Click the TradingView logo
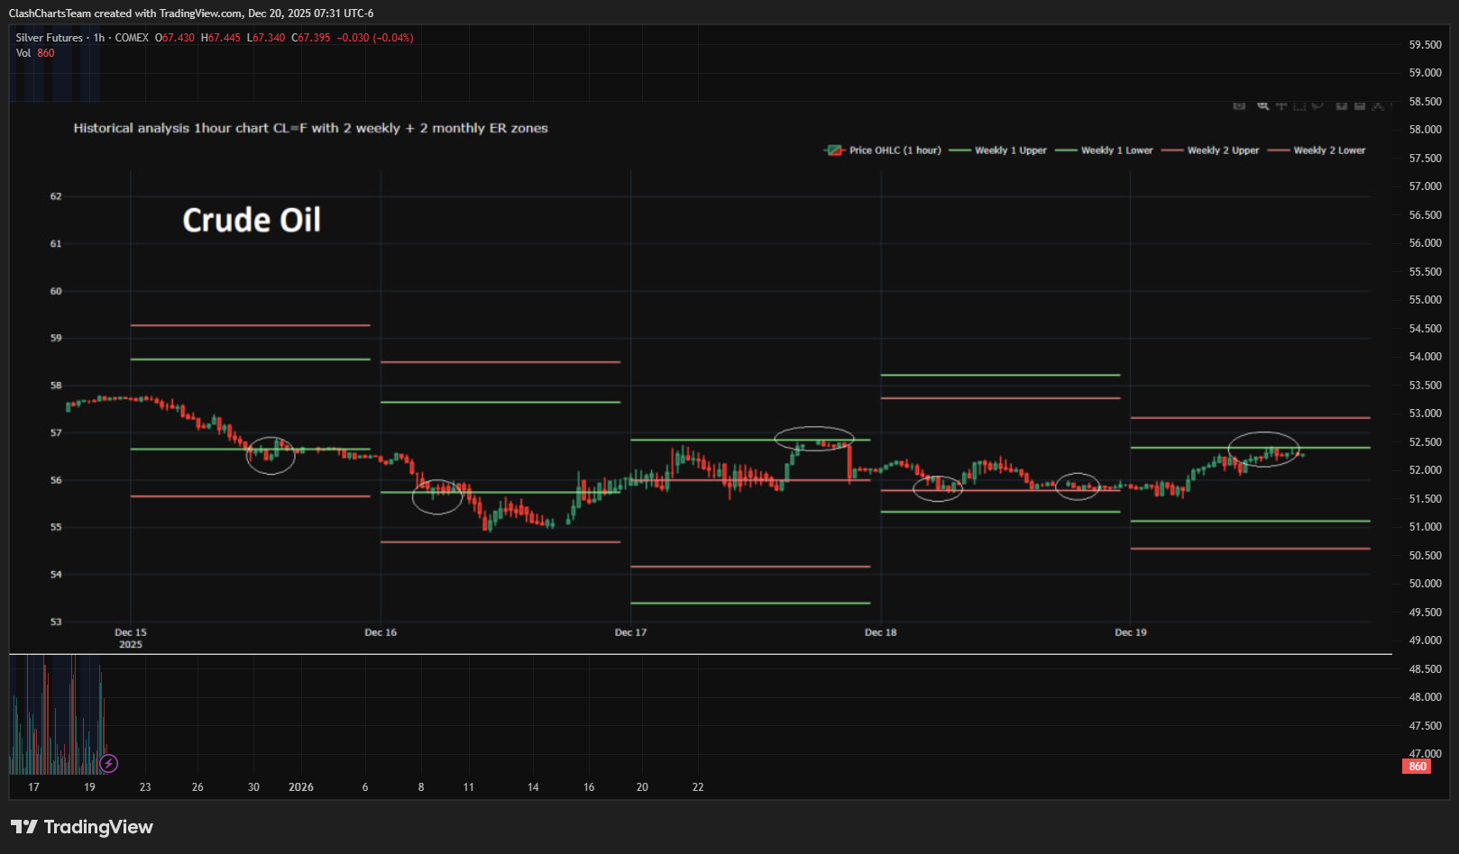This screenshot has width=1459, height=854. pyautogui.click(x=82, y=827)
